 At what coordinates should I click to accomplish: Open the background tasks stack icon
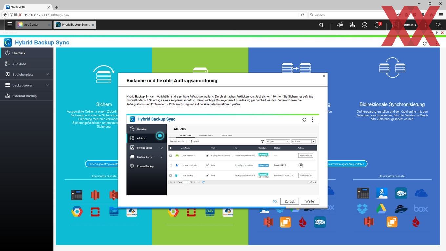352,25
